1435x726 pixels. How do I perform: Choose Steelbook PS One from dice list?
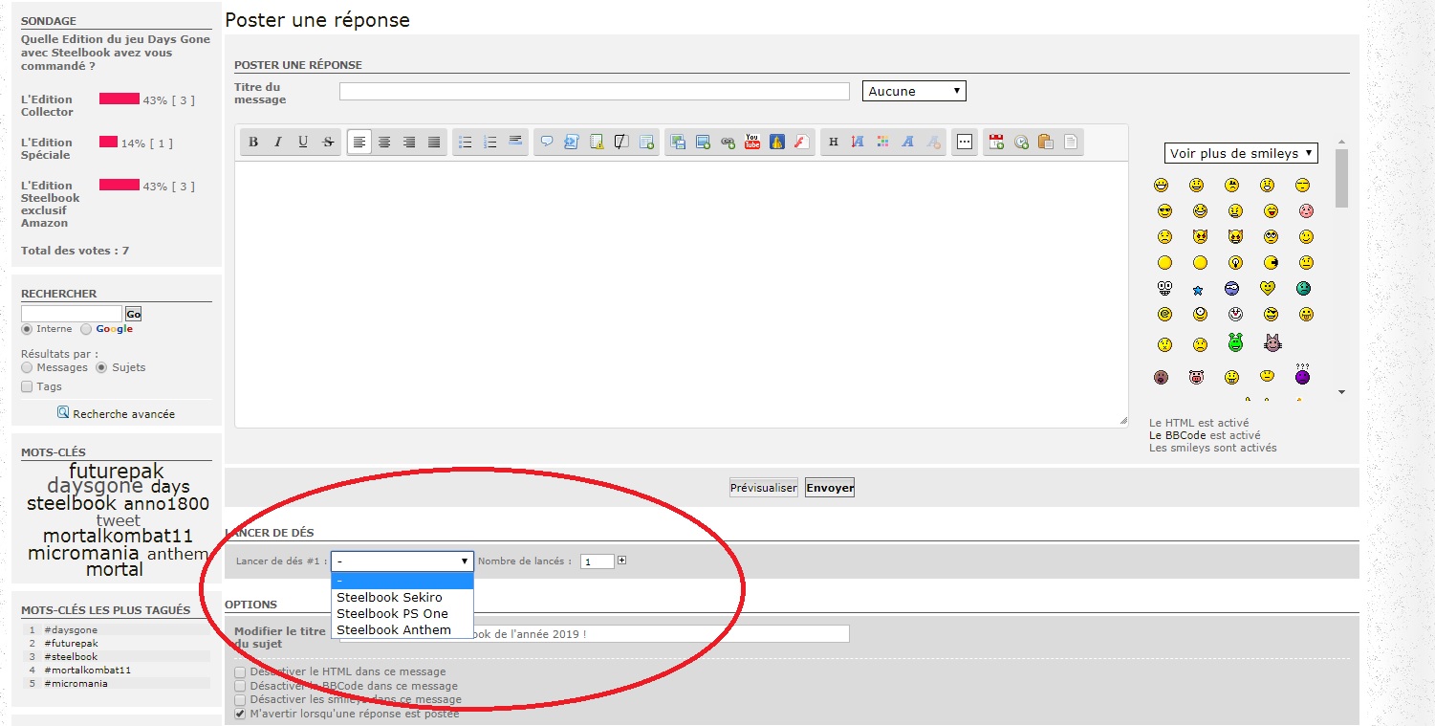coord(402,613)
